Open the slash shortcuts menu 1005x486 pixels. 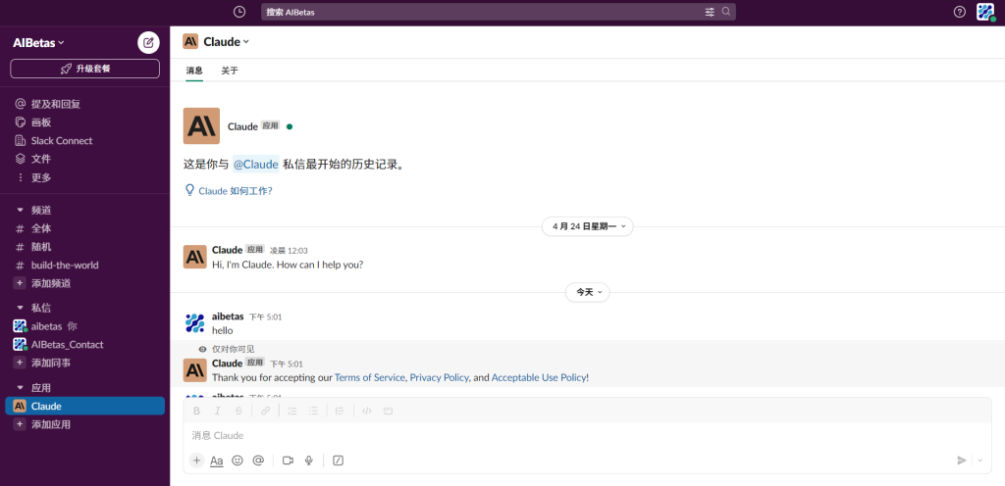[339, 460]
